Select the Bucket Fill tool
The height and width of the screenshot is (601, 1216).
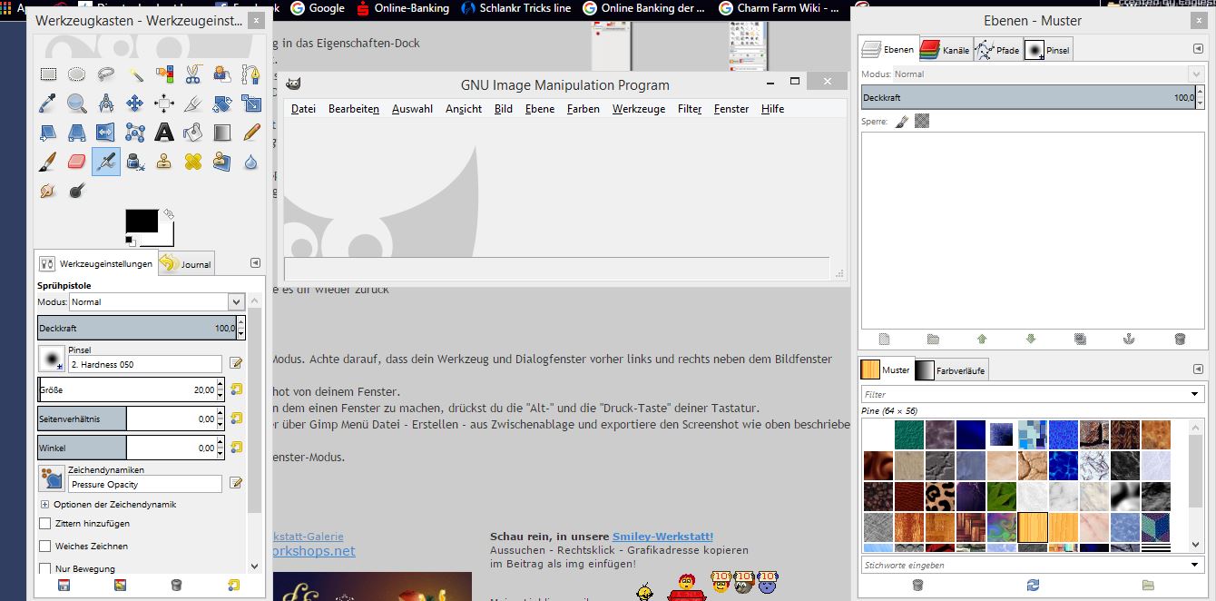(x=193, y=133)
